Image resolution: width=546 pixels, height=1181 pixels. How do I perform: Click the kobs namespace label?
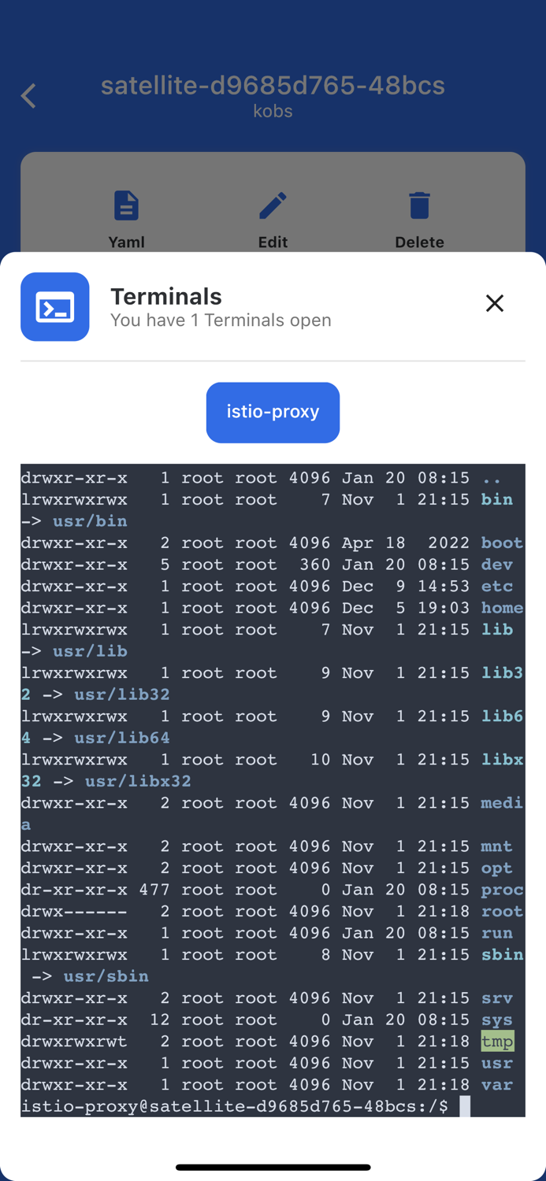pyautogui.click(x=273, y=110)
